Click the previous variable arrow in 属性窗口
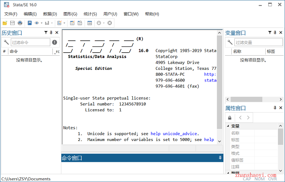The width and height of the screenshot is (285, 182). click(x=240, y=118)
